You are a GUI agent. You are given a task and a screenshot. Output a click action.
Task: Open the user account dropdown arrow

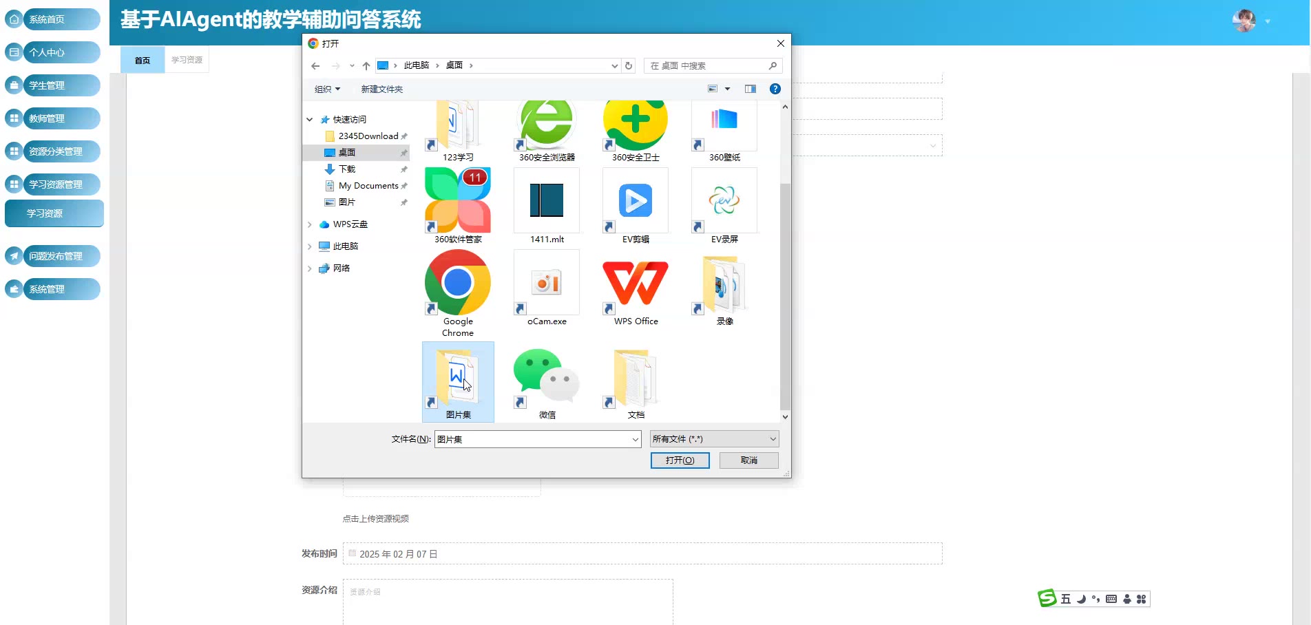[1268, 21]
